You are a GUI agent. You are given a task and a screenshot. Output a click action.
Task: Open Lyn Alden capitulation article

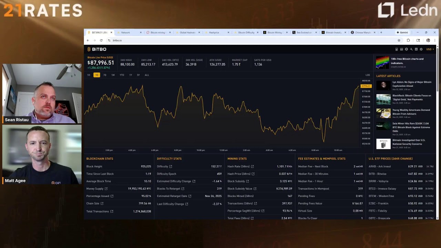[412, 84]
